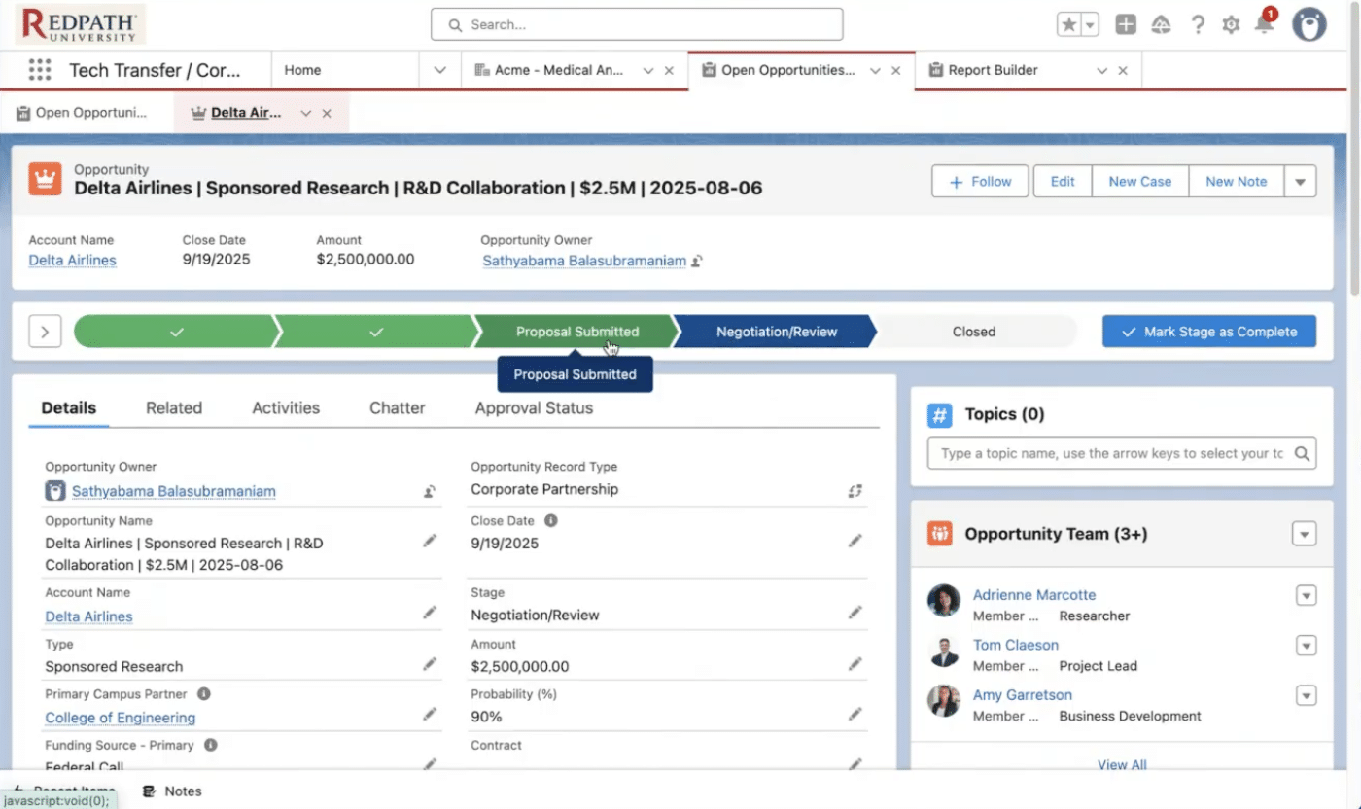The image size is (1361, 809).
Task: Open the Opportunity Team panel dropdown
Action: [x=1305, y=534]
